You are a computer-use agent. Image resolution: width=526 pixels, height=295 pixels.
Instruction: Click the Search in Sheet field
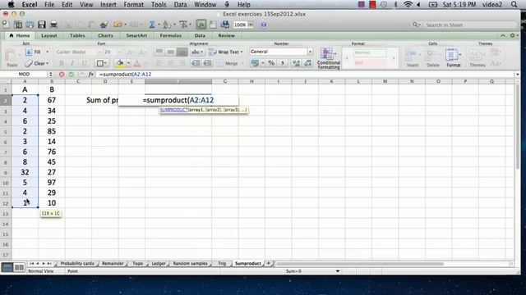tap(464, 25)
